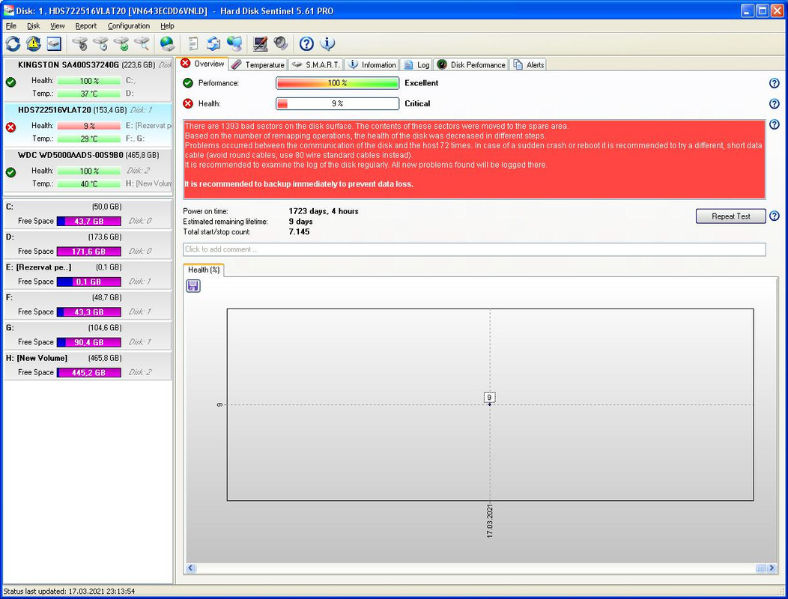Click the refresh arrows toolbar icon

pyautogui.click(x=13, y=43)
